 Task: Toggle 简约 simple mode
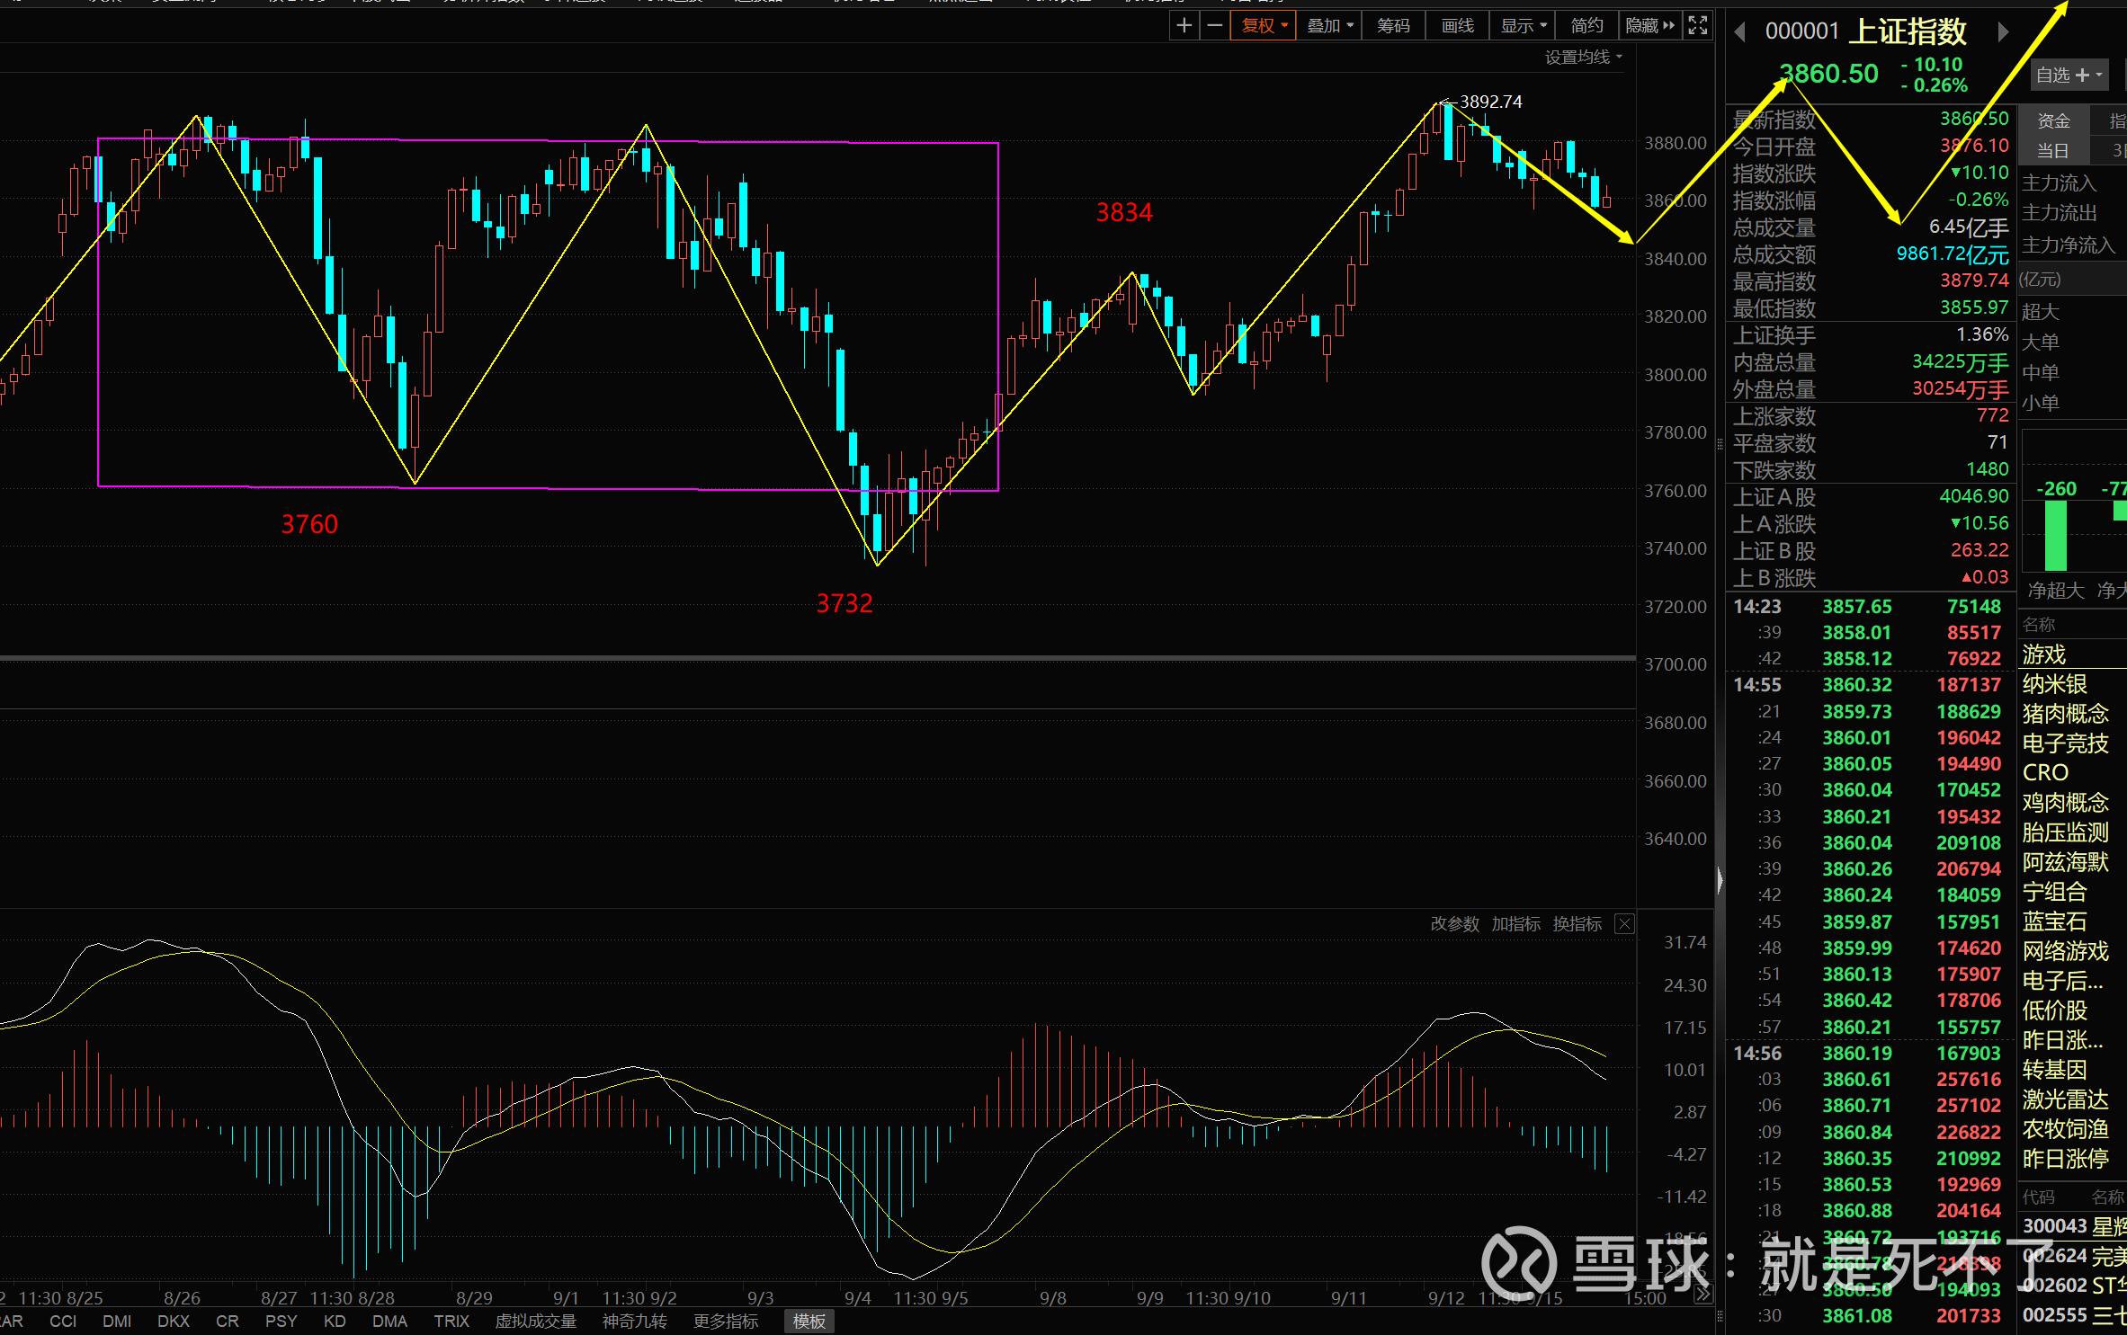pos(1586,26)
